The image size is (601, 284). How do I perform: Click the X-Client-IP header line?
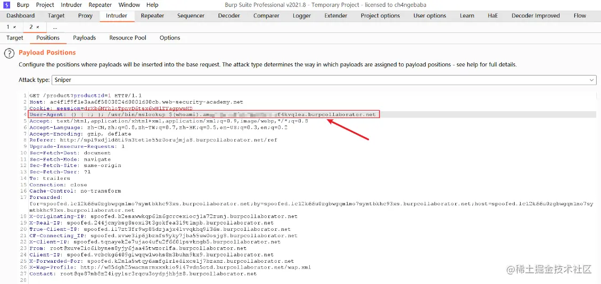click(155, 242)
